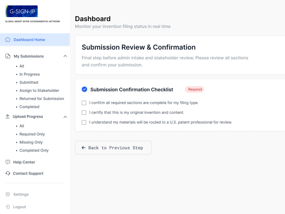Click the Upload Progress arrow icon
This screenshot has height=214, width=285.
point(7,116)
